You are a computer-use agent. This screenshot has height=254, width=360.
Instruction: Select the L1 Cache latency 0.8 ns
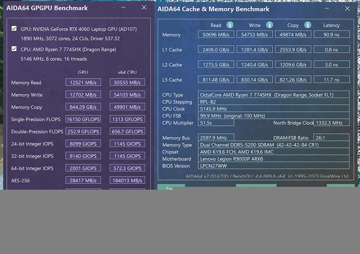pos(332,49)
